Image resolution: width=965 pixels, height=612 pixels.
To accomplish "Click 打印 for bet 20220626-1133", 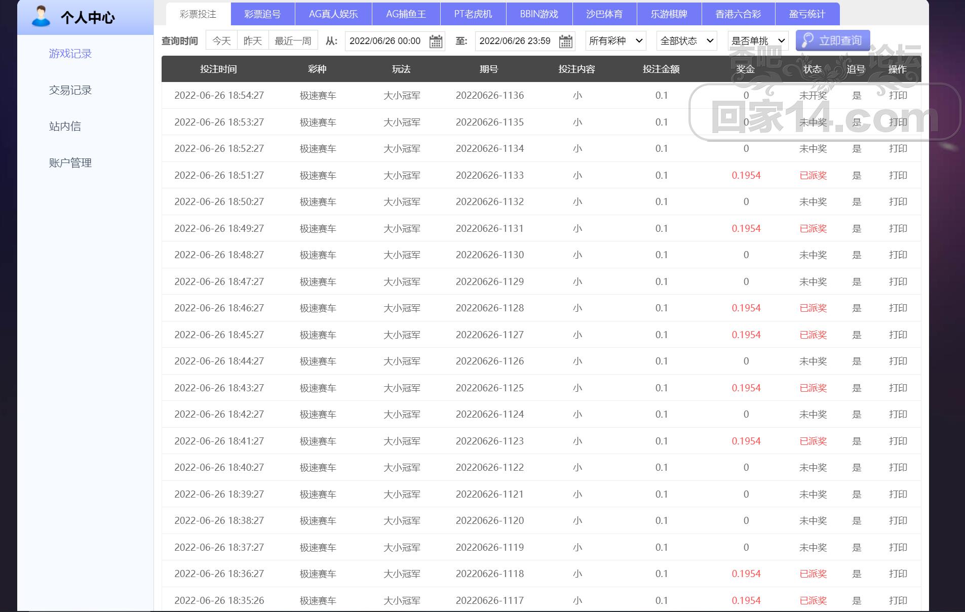I will (898, 175).
